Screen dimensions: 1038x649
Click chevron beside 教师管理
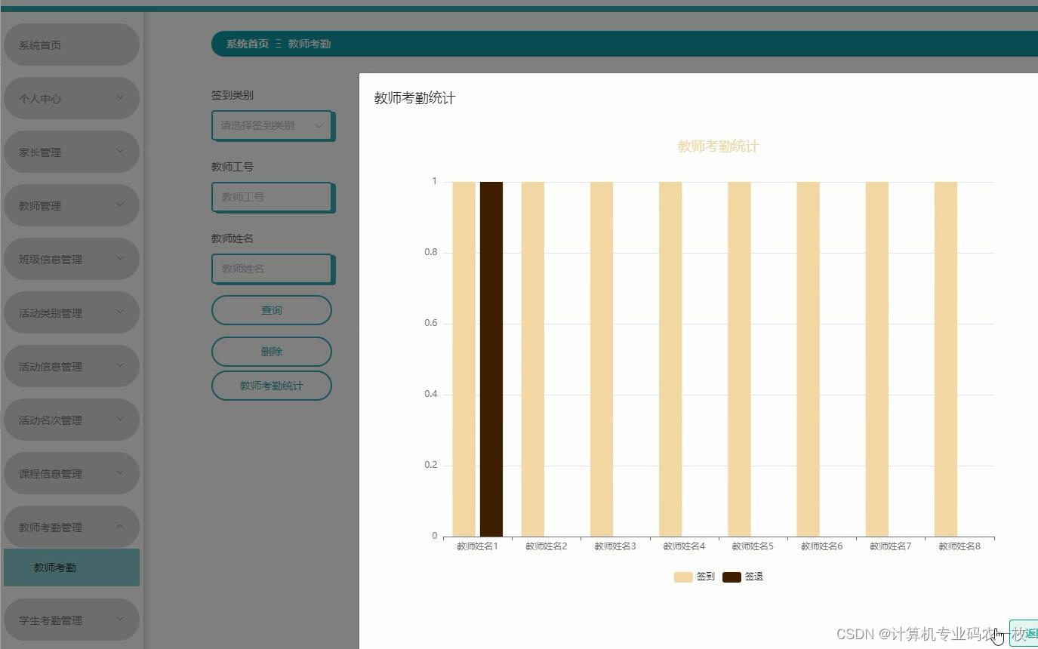click(119, 205)
